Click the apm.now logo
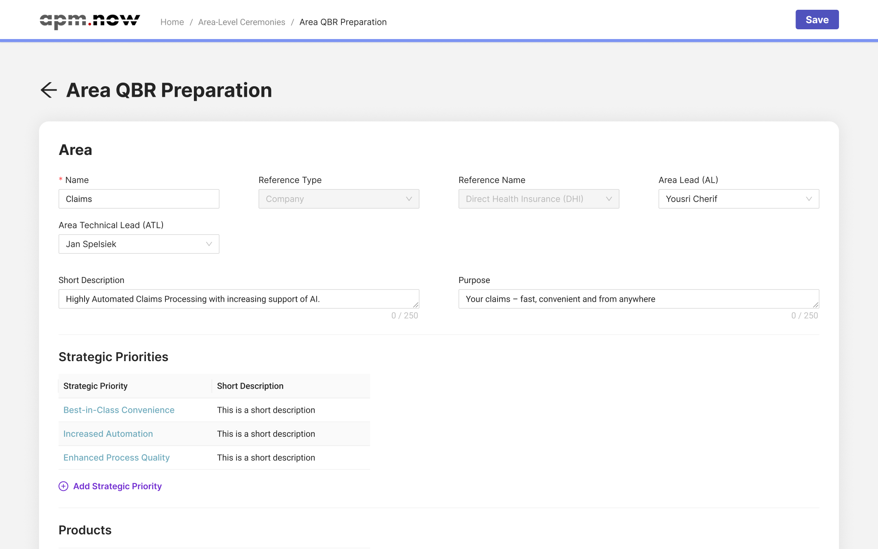Screen dimensions: 878x549 click(x=90, y=21)
